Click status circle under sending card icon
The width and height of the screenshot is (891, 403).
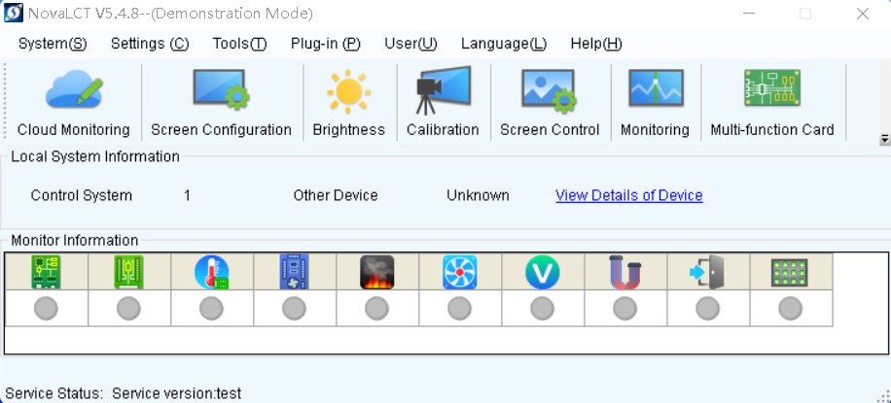46,309
